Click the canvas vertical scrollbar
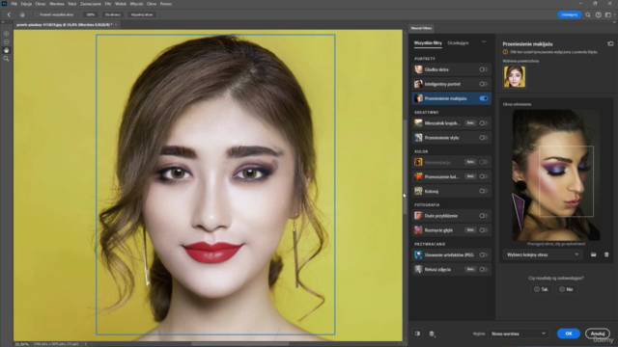The image size is (618, 347). click(x=405, y=167)
